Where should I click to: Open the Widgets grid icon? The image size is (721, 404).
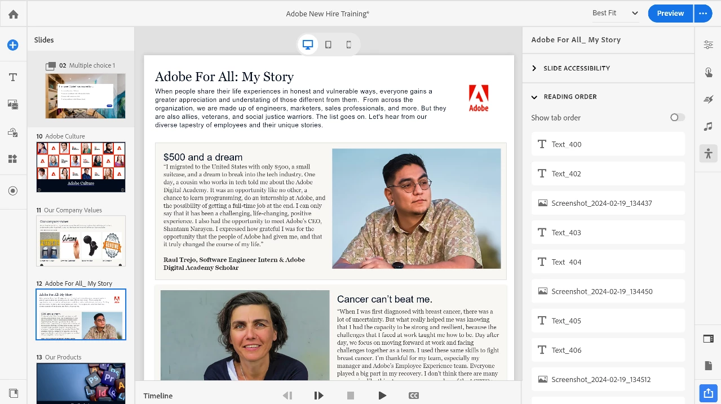pos(13,159)
